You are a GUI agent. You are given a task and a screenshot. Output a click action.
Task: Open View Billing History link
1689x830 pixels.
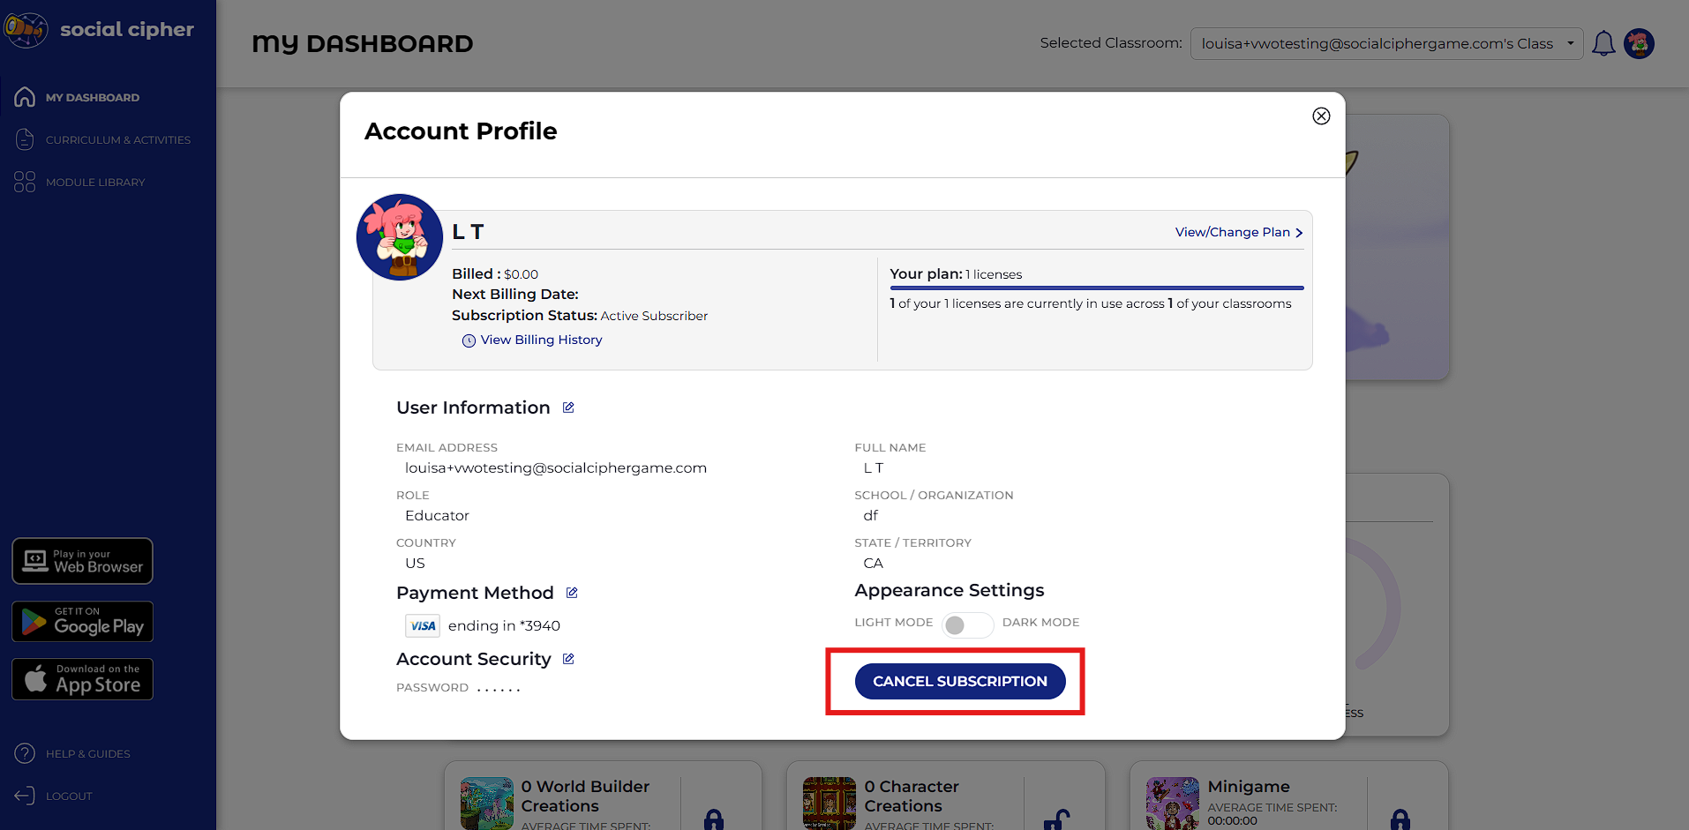540,340
